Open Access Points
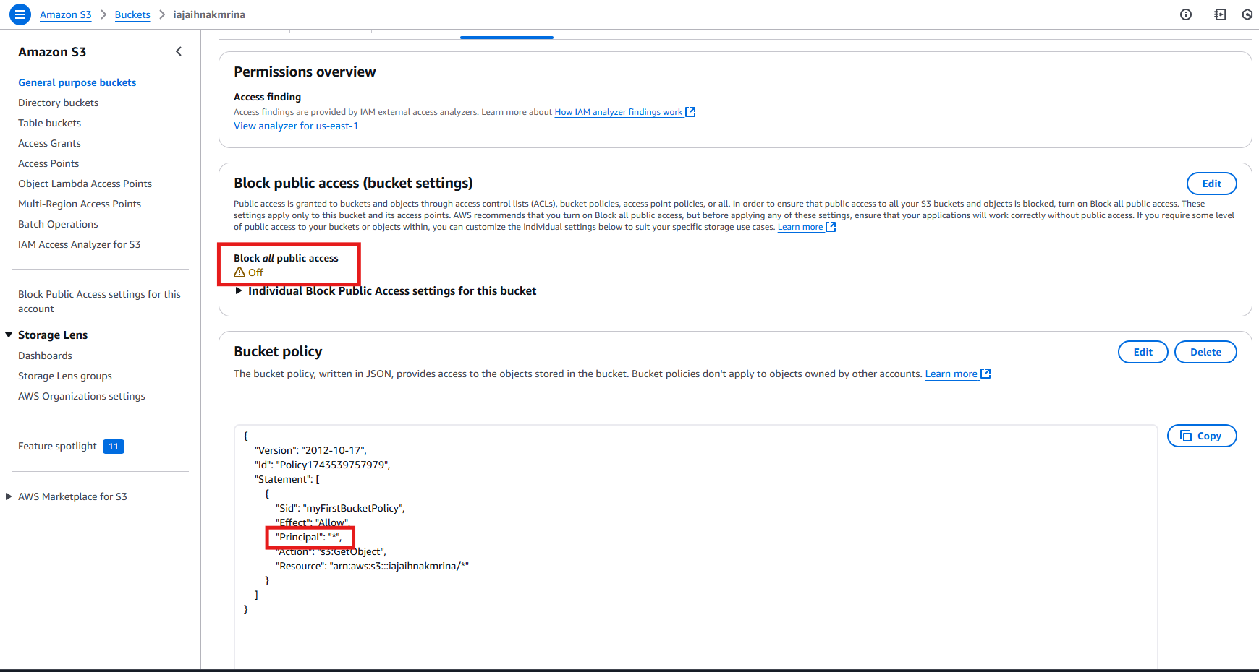Image resolution: width=1259 pixels, height=672 pixels. (x=48, y=163)
